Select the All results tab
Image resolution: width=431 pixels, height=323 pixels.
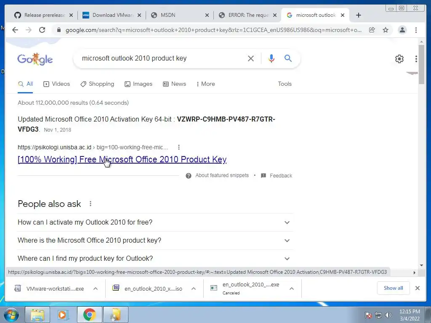pos(25,84)
